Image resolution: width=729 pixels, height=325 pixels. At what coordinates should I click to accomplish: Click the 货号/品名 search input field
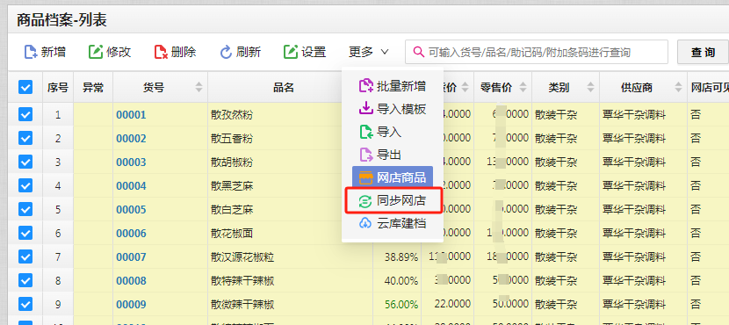537,52
